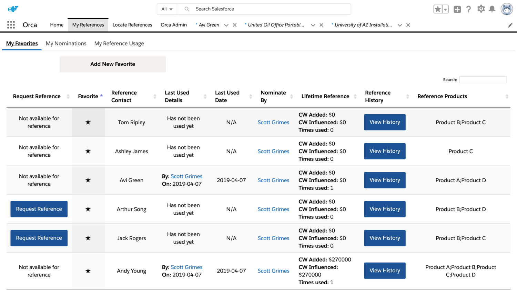The width and height of the screenshot is (517, 294).
Task: Open the global actions plus icon
Action: (457, 9)
